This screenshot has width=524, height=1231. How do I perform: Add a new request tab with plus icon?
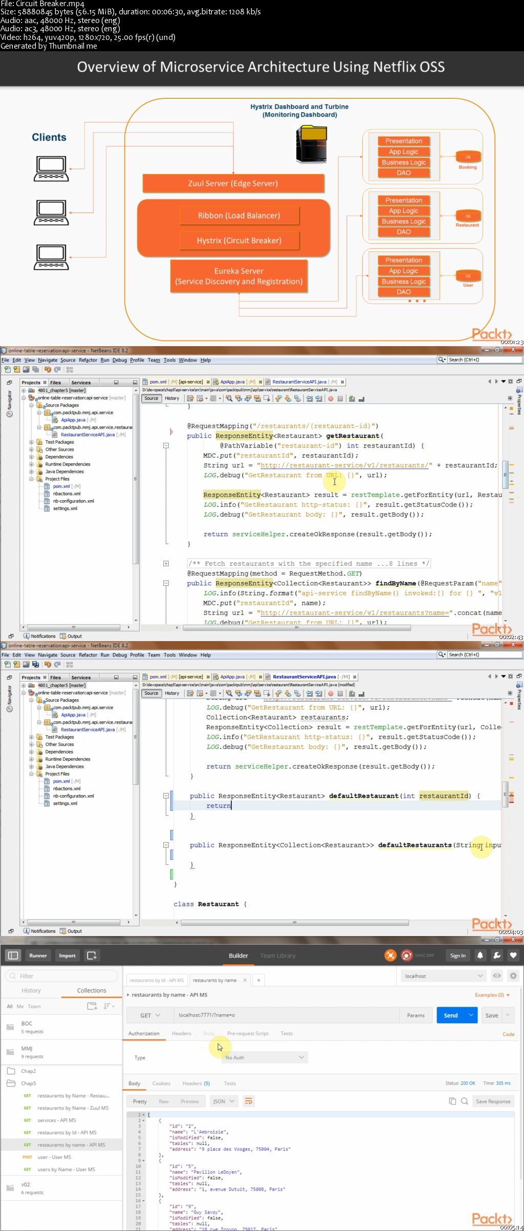259,980
